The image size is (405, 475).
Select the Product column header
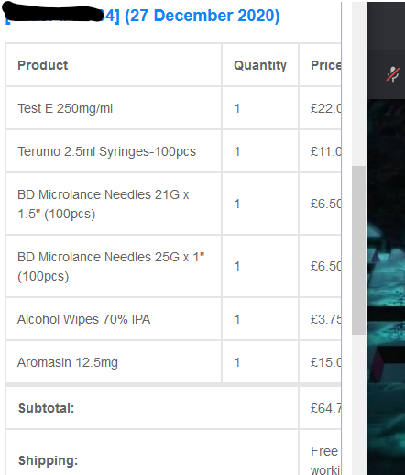point(43,65)
